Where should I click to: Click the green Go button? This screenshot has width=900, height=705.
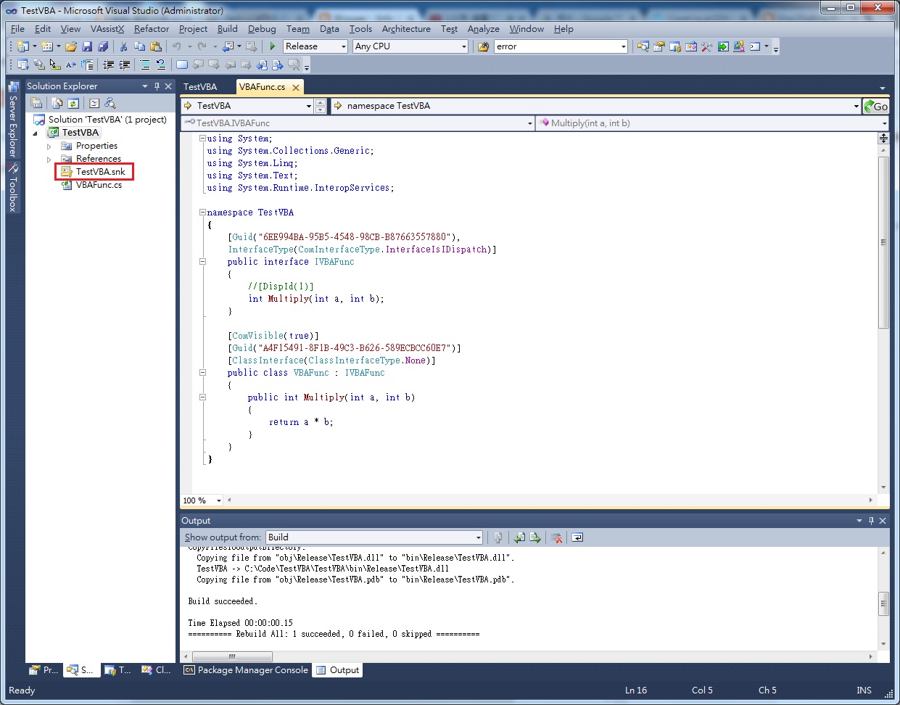[x=875, y=106]
